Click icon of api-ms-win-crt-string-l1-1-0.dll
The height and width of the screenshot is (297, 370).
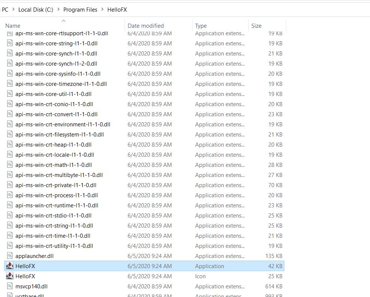[x=10, y=226]
